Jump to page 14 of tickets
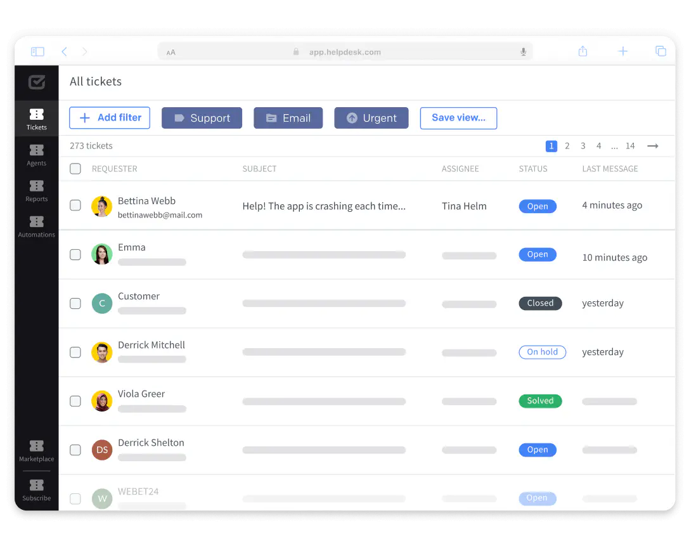This screenshot has height=546, width=689. pos(630,146)
